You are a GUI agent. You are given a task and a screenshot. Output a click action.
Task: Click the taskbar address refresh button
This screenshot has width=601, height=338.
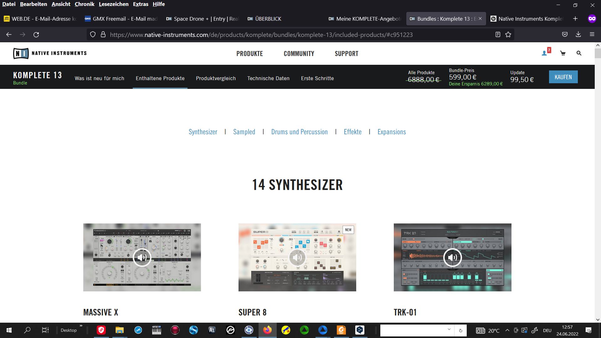(460, 330)
